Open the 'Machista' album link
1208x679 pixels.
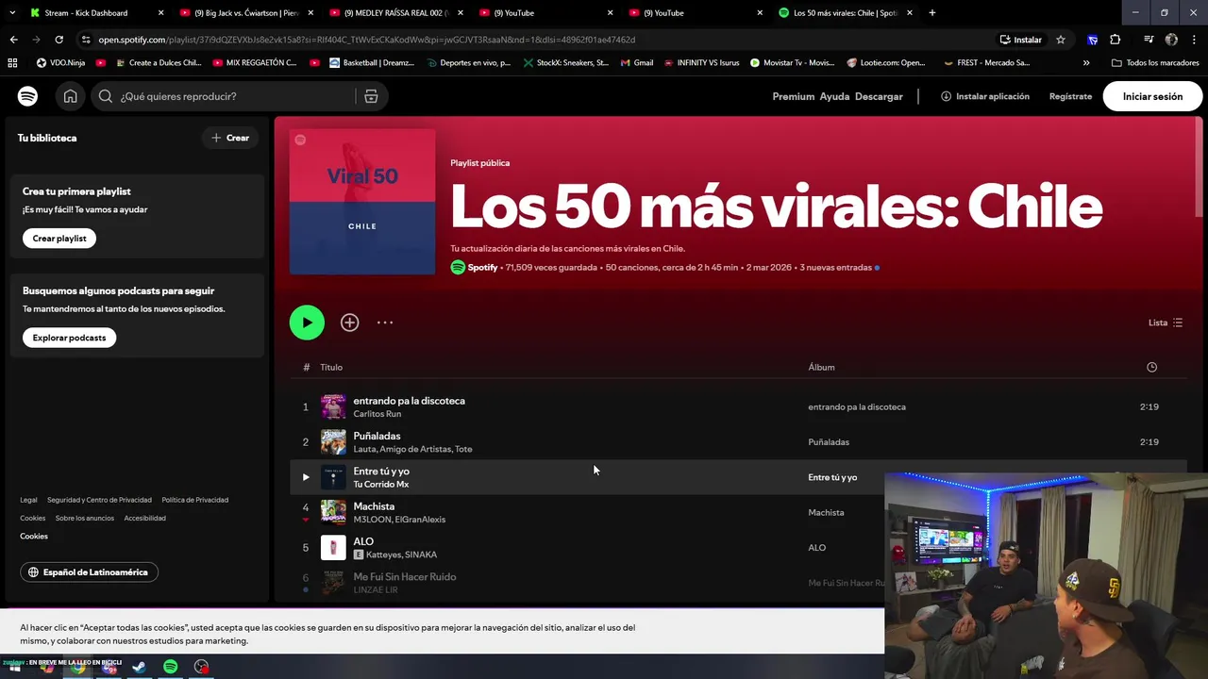click(826, 513)
